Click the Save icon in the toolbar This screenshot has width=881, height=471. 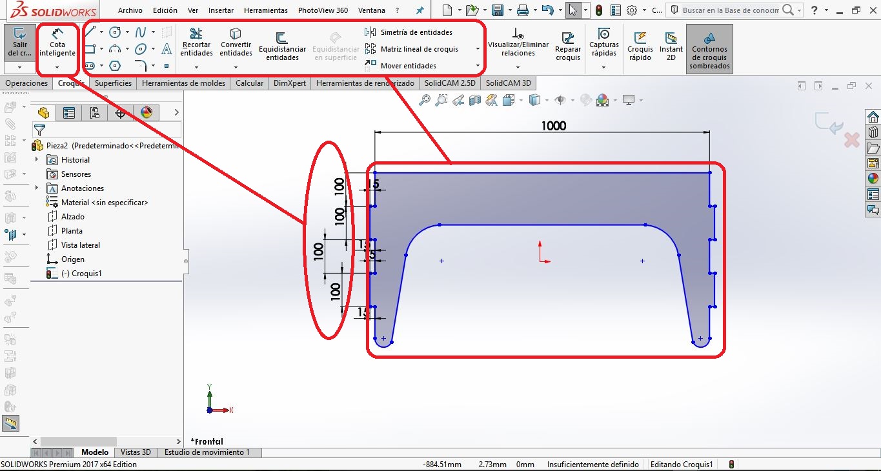coord(498,10)
